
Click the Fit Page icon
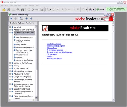(54, 9)
